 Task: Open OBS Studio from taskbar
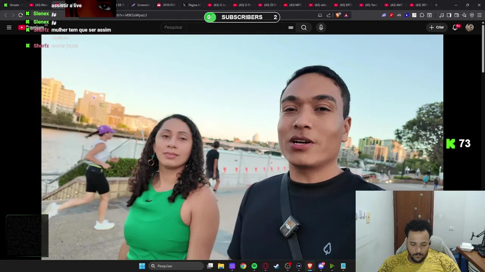pos(288,266)
